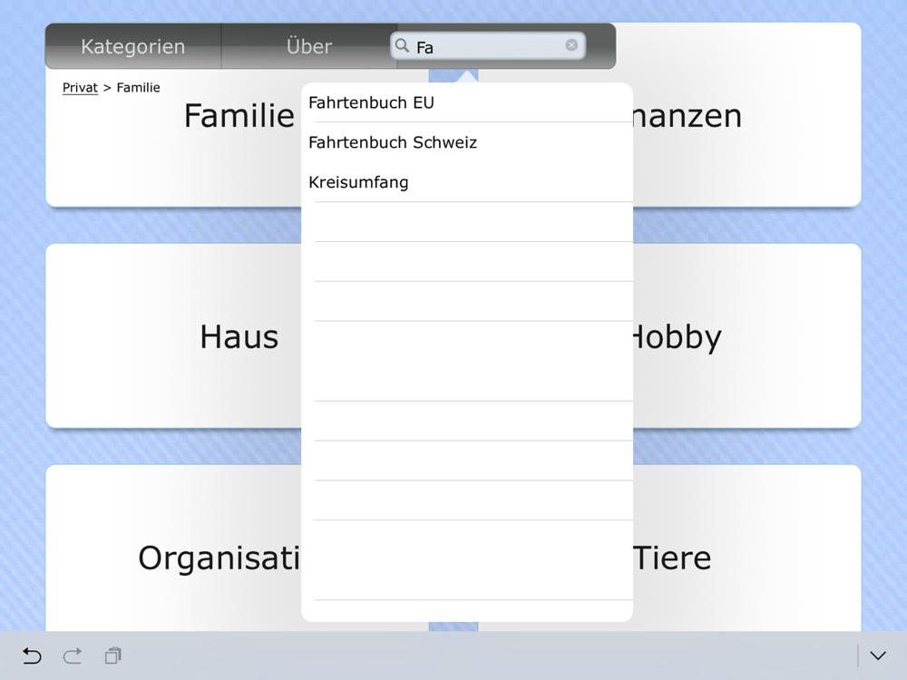The image size is (907, 680).
Task: Open the Über tab
Action: (309, 46)
